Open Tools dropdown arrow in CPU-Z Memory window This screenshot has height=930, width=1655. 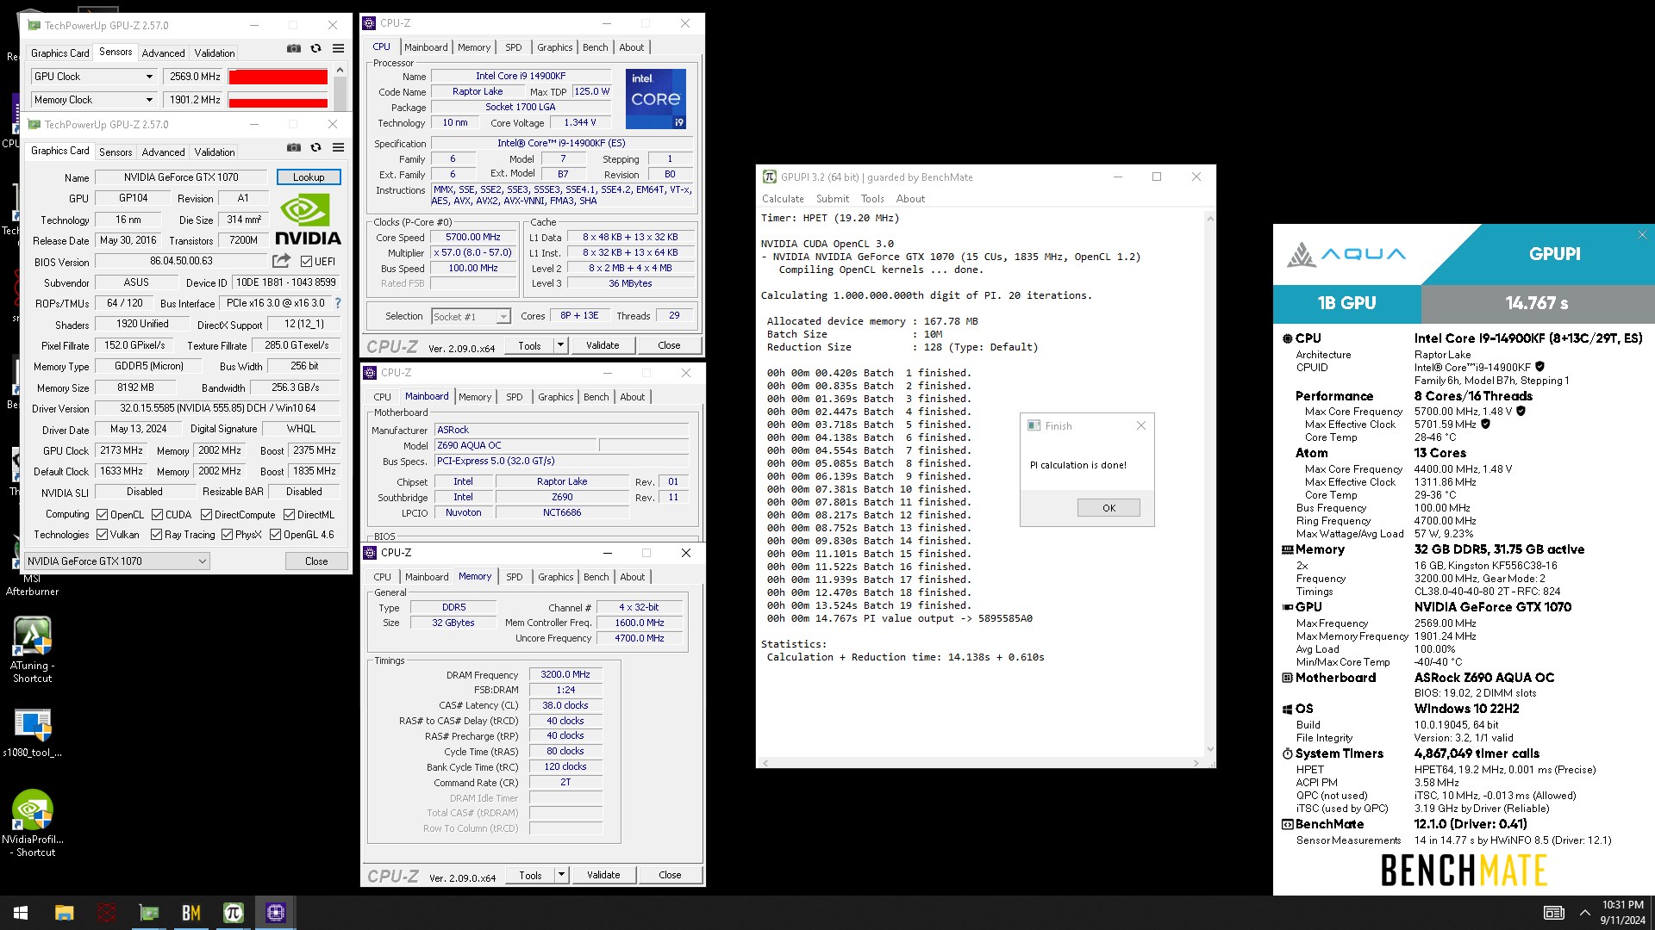561,875
